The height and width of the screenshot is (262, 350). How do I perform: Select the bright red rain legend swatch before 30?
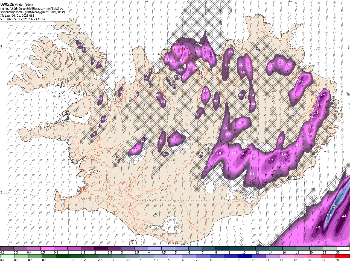343,256
